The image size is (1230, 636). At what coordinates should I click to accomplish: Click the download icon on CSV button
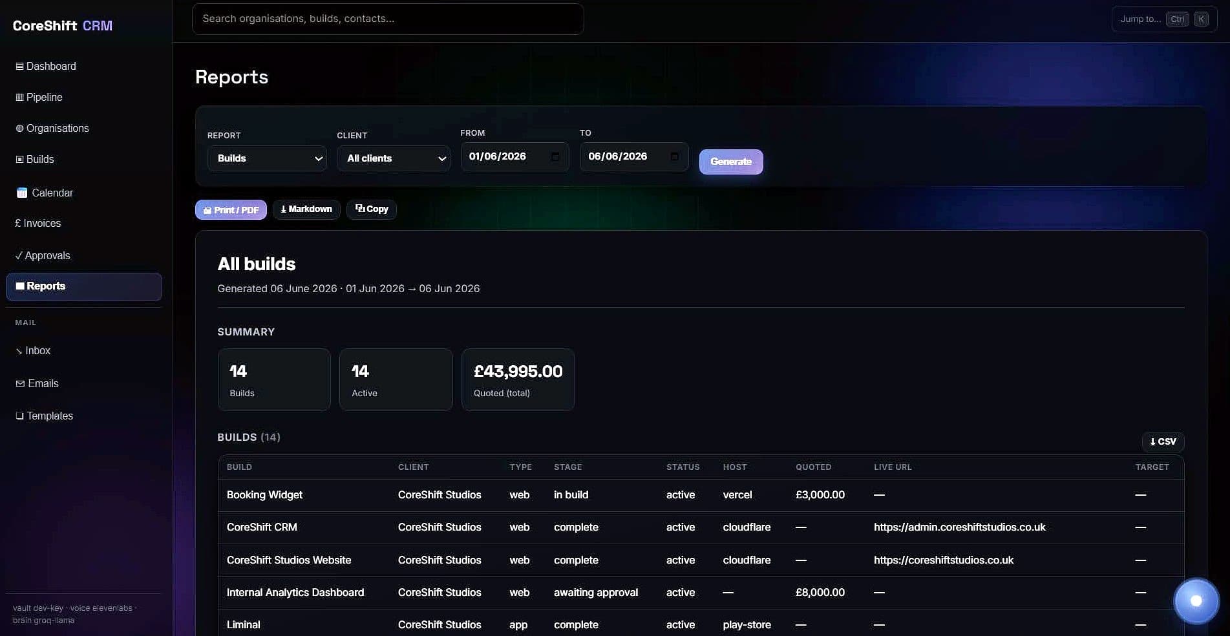(1152, 442)
